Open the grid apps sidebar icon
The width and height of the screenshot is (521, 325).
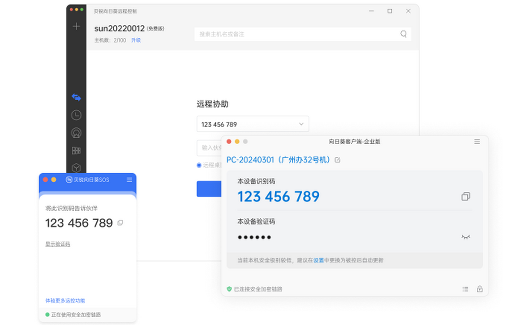[x=76, y=151]
